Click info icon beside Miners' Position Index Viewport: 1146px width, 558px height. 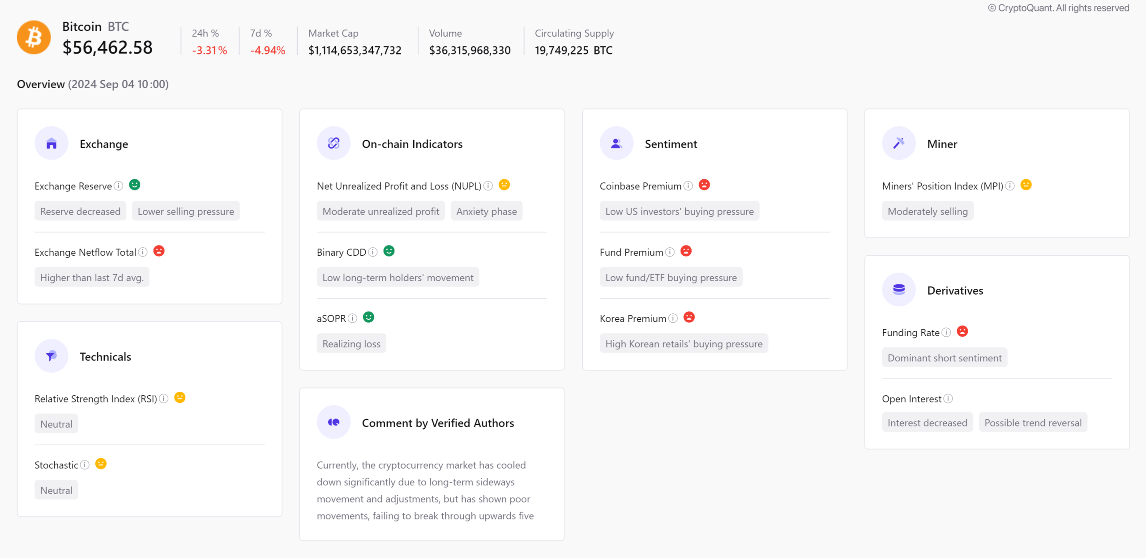click(x=1010, y=186)
